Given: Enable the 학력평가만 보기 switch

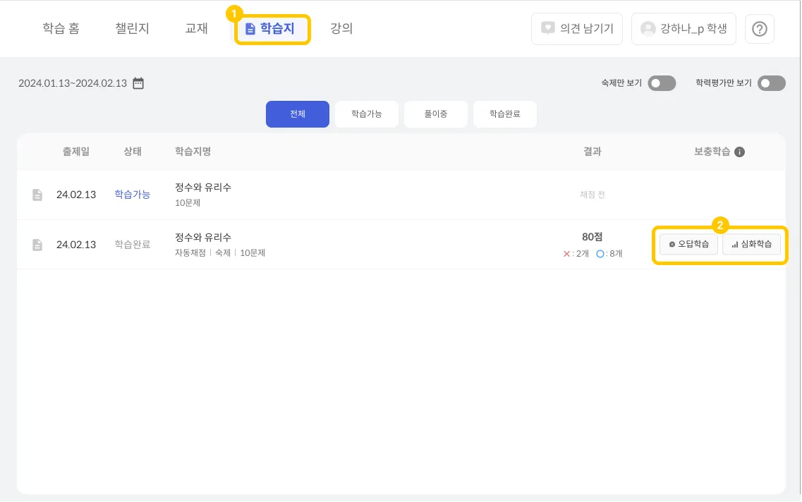Looking at the screenshot, I should coord(771,83).
